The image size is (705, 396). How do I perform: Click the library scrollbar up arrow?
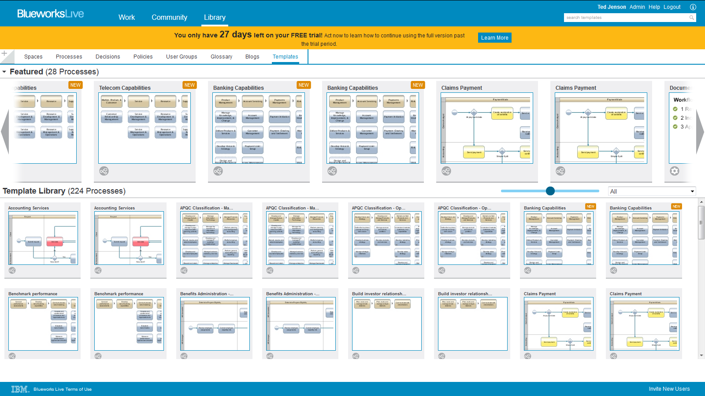pos(701,202)
